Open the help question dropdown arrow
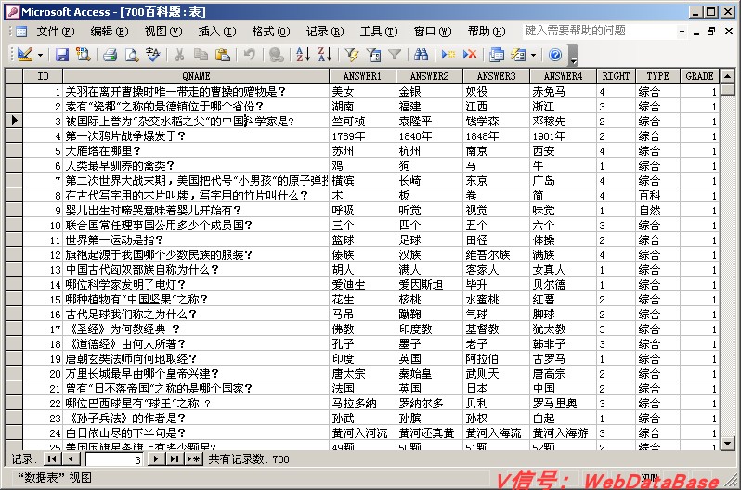The width and height of the screenshot is (741, 490). tap(682, 32)
